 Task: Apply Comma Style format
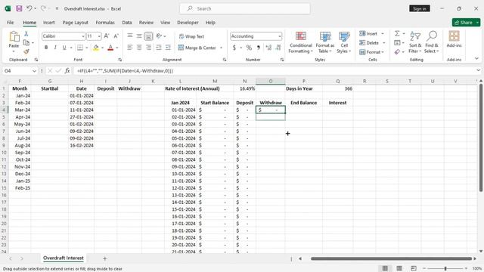pos(259,48)
